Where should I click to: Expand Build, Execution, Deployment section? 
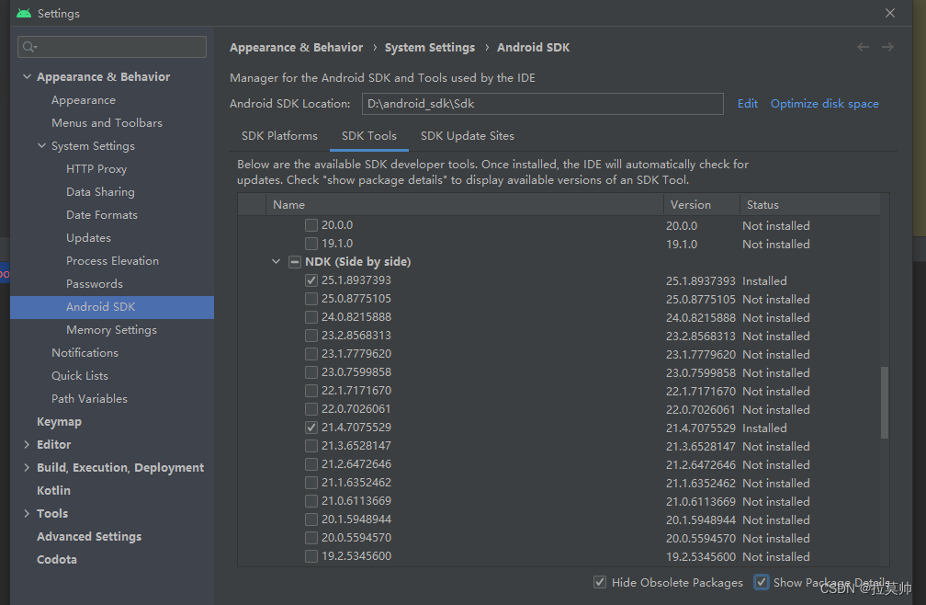point(27,467)
